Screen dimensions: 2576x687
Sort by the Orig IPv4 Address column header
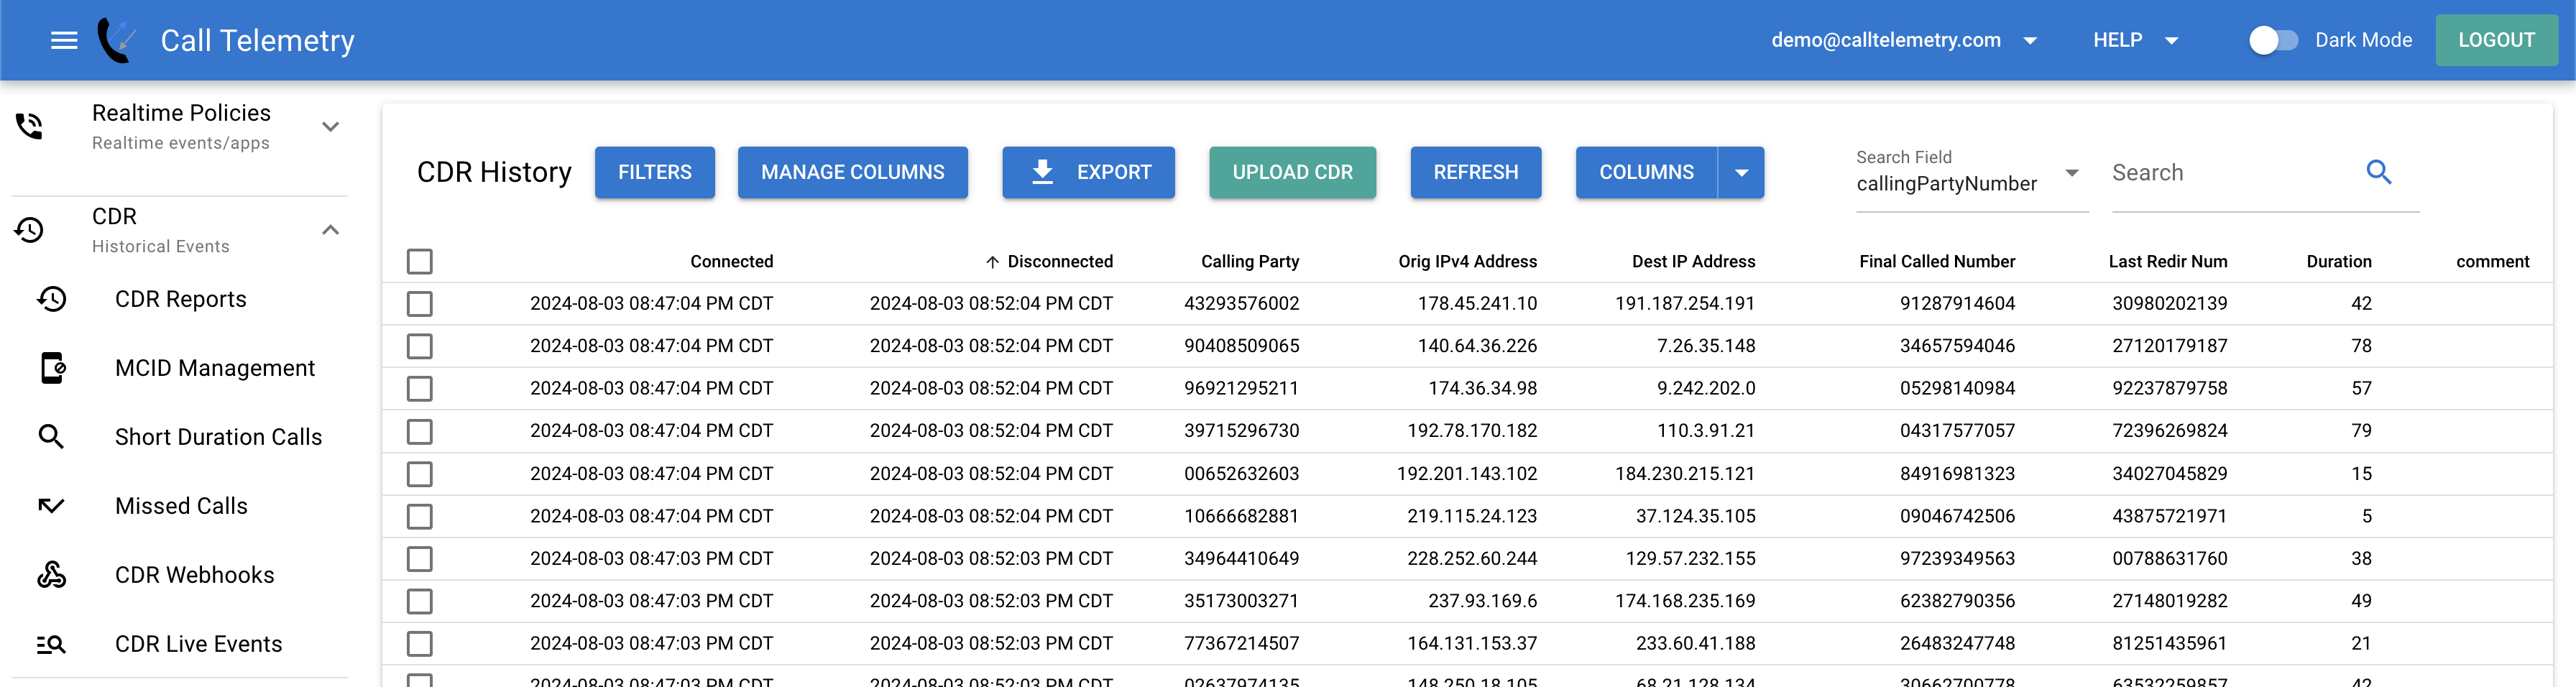tap(1468, 262)
